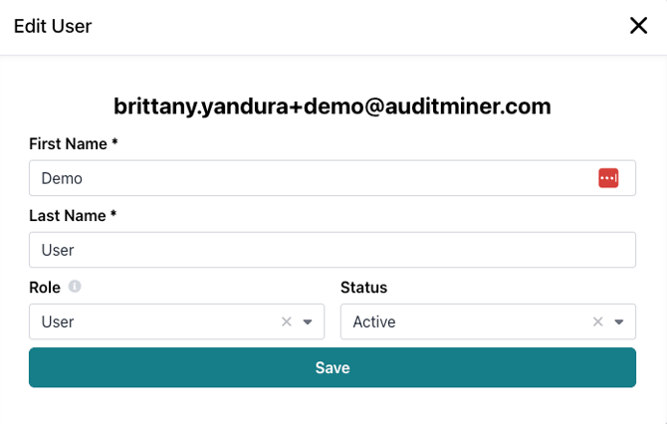
Task: Select the user email address heading
Action: pyautogui.click(x=332, y=106)
